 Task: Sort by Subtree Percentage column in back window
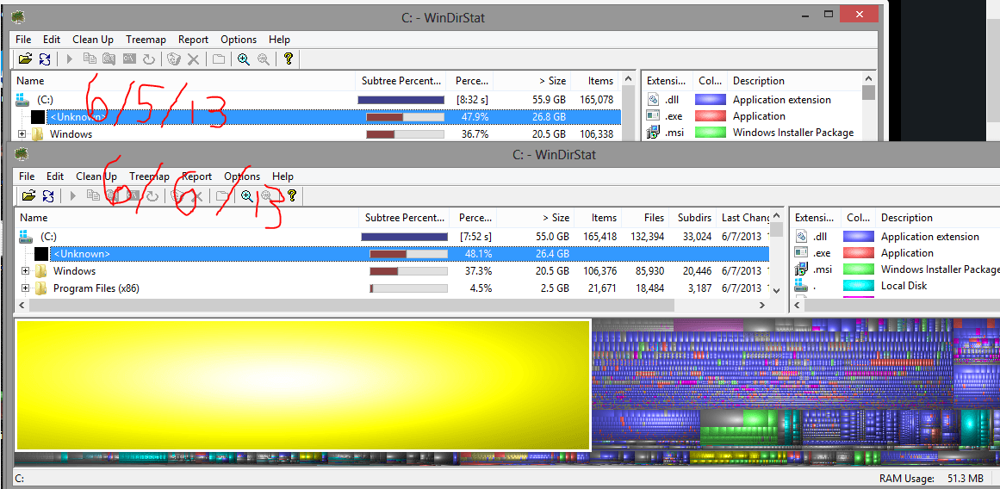pos(401,81)
